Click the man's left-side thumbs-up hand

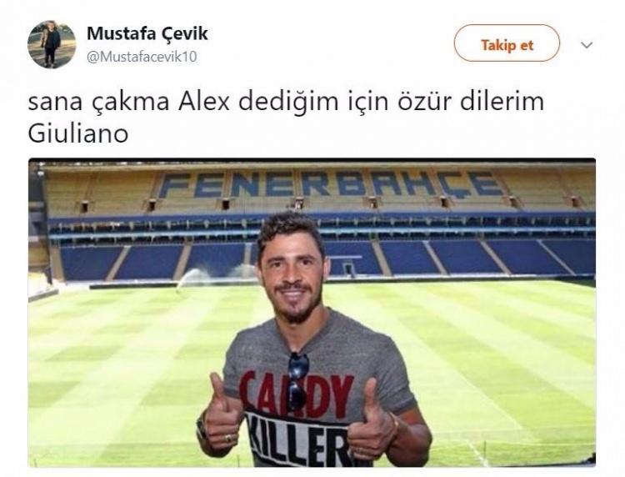[x=224, y=414]
